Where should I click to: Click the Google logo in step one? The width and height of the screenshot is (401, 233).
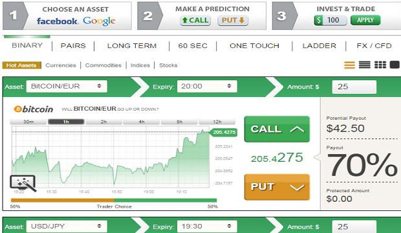99,21
